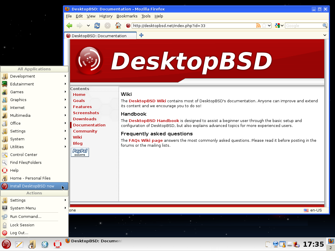Open the DesktopBSD Handbook link
This screenshot has width=335, height=251.
point(154,121)
